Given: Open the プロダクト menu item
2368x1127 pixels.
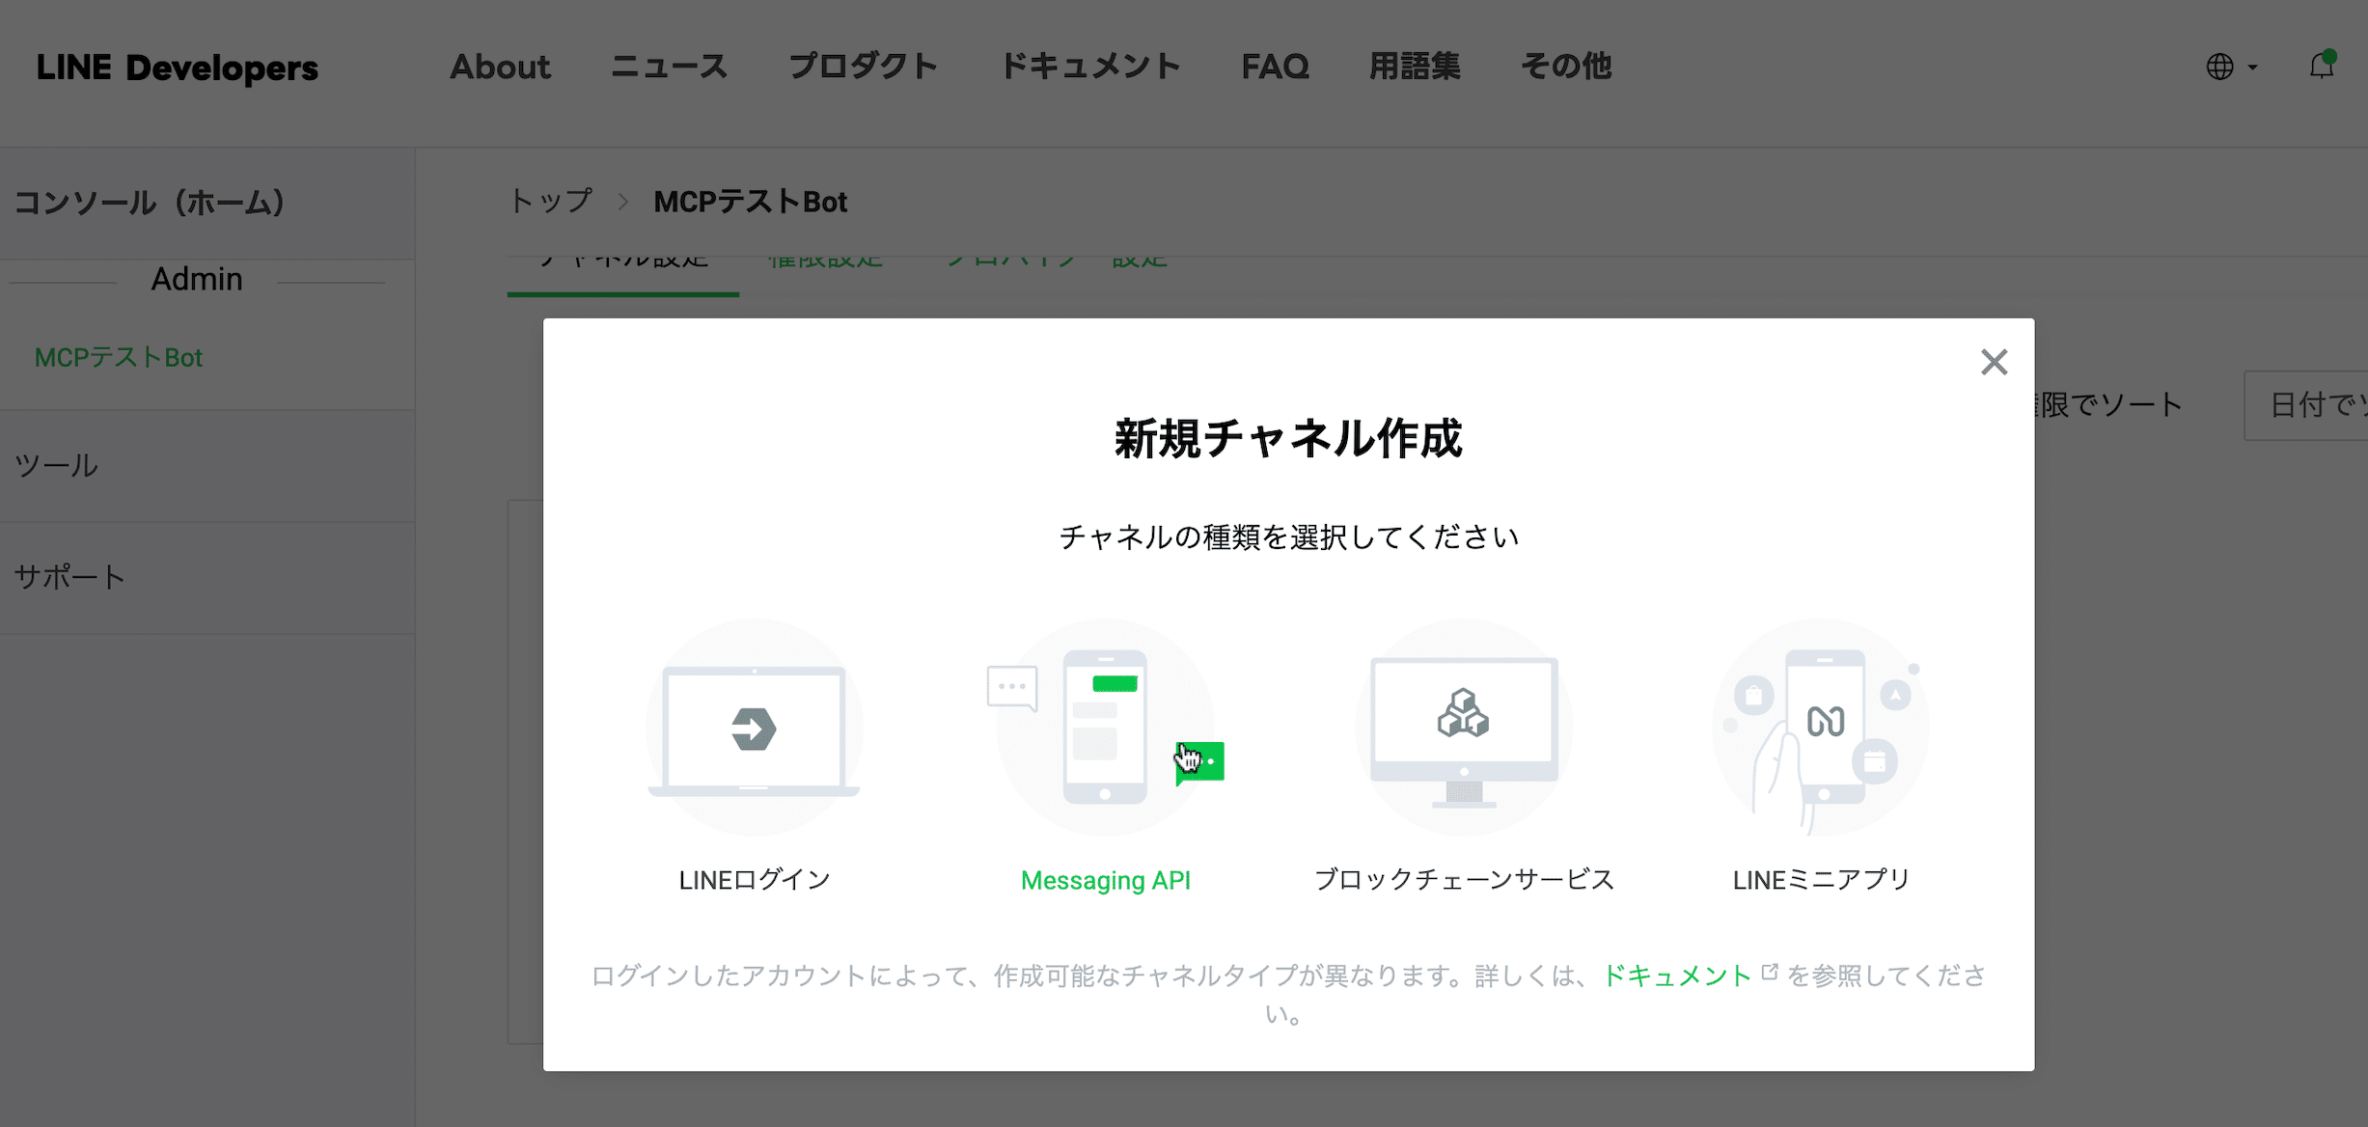Looking at the screenshot, I should pyautogui.click(x=863, y=67).
